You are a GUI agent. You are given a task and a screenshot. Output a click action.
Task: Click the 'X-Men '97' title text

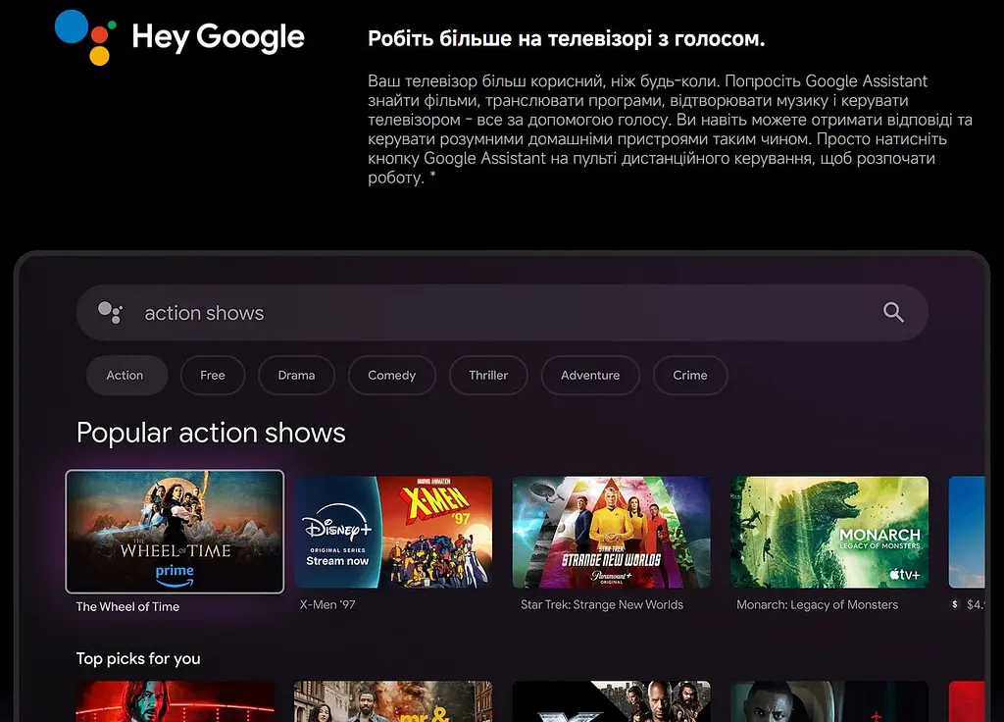click(327, 604)
